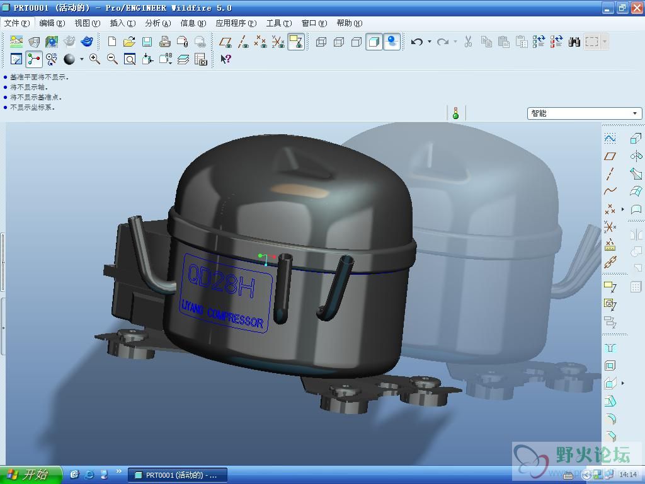
Task: Expand the datum point tool flyout arrow
Action: (623, 209)
